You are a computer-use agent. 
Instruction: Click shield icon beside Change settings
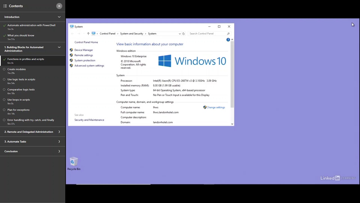click(x=205, y=107)
